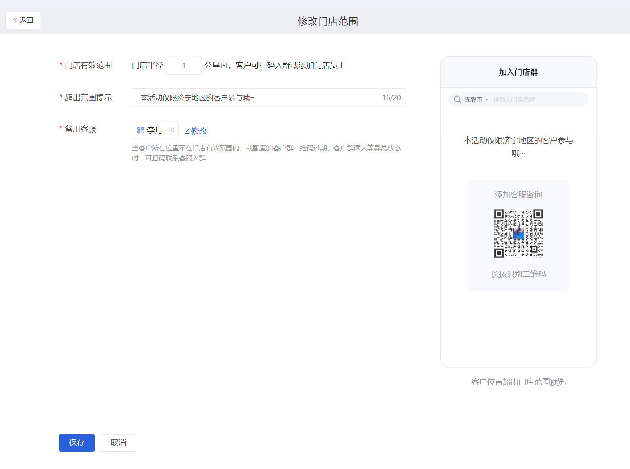
Task: Remove 李月 with the x icon
Action: pyautogui.click(x=172, y=130)
